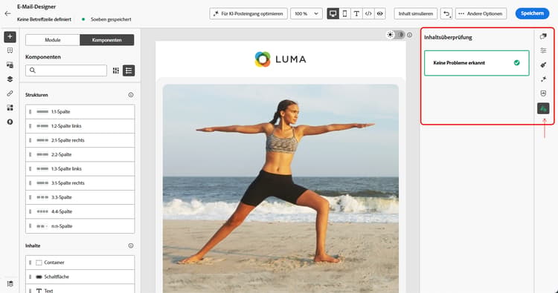
Task: Select the 4:4-Spalte structure
Action: point(80,211)
